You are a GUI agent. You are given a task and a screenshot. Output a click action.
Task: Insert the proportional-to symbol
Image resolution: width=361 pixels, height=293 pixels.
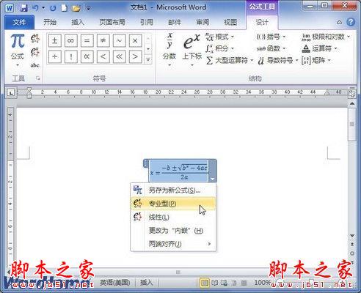pyautogui.click(x=87, y=56)
